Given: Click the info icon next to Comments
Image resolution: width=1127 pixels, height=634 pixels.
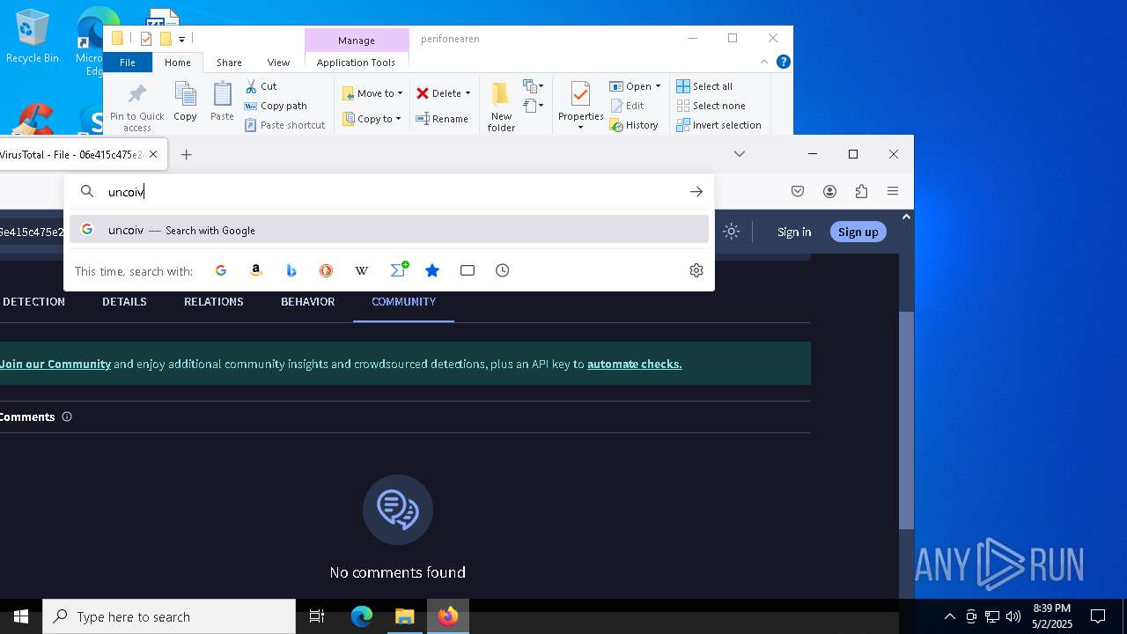Looking at the screenshot, I should click(67, 417).
